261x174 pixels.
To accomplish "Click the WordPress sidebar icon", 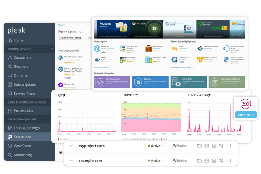I will [10, 146].
